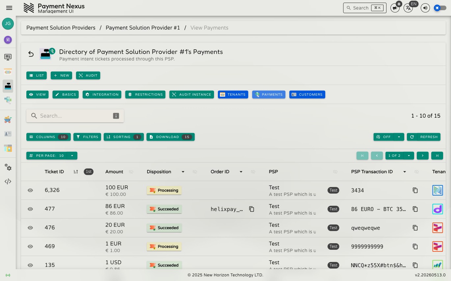Click the connection status icon in footer

[8, 275]
